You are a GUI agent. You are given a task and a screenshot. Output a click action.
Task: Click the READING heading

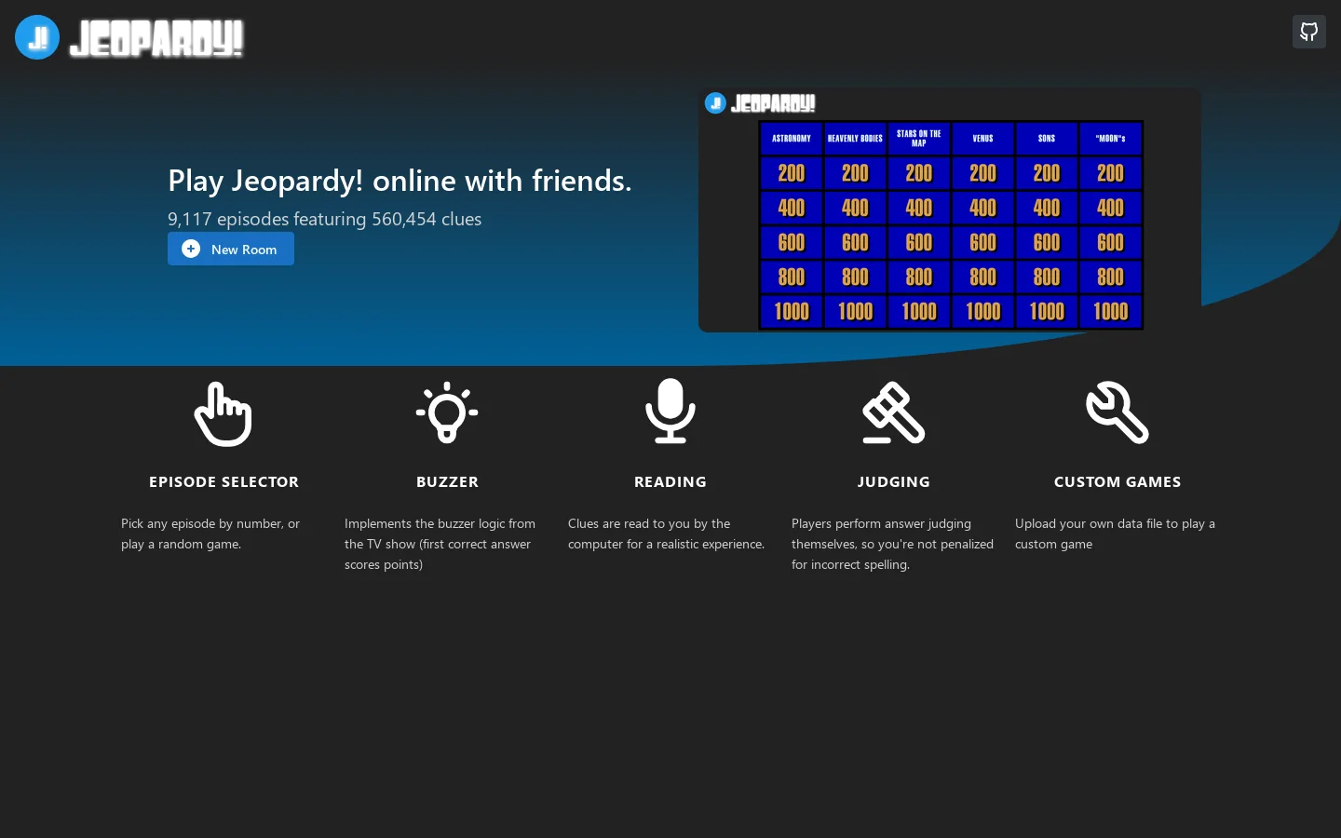pyautogui.click(x=670, y=481)
